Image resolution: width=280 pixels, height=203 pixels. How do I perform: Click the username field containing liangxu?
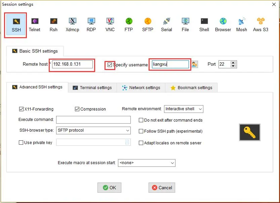tap(170, 64)
